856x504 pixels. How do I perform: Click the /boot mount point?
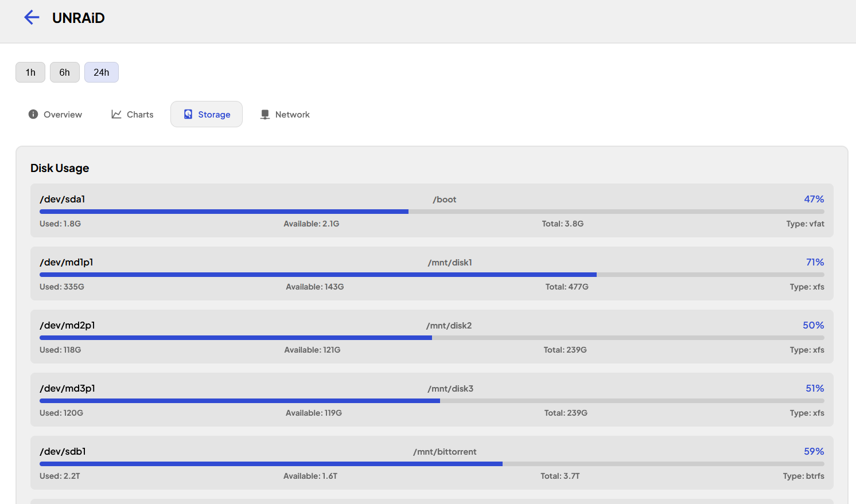(445, 200)
